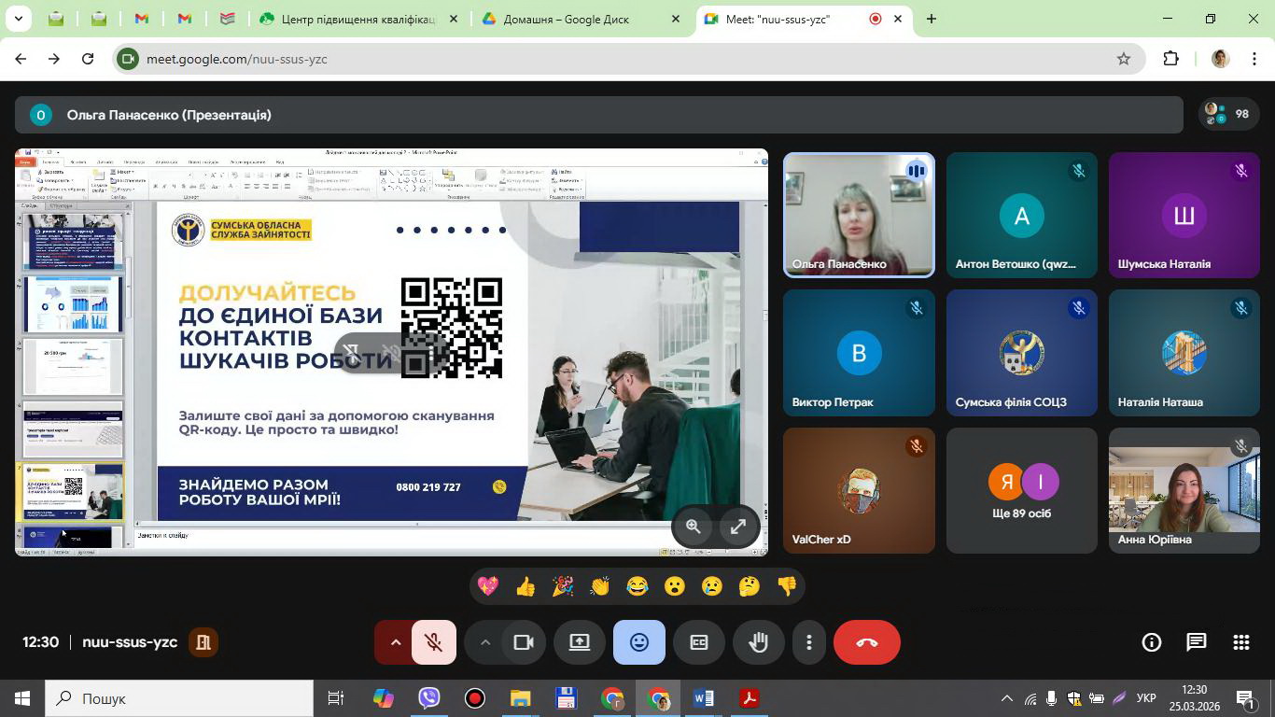Click the share screen button

(580, 642)
